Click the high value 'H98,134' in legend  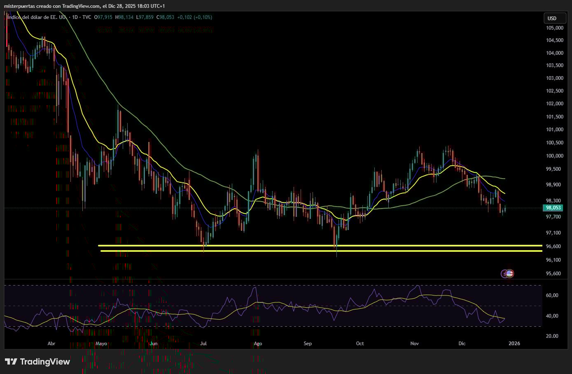point(124,17)
